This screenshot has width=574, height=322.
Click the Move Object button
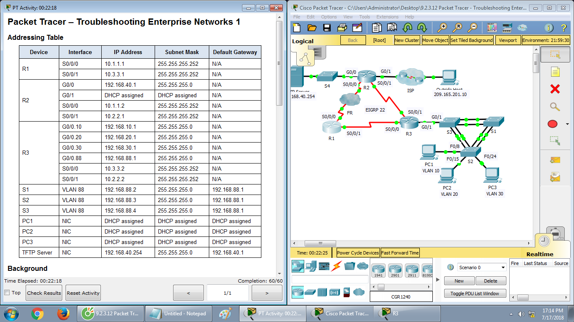click(x=435, y=40)
